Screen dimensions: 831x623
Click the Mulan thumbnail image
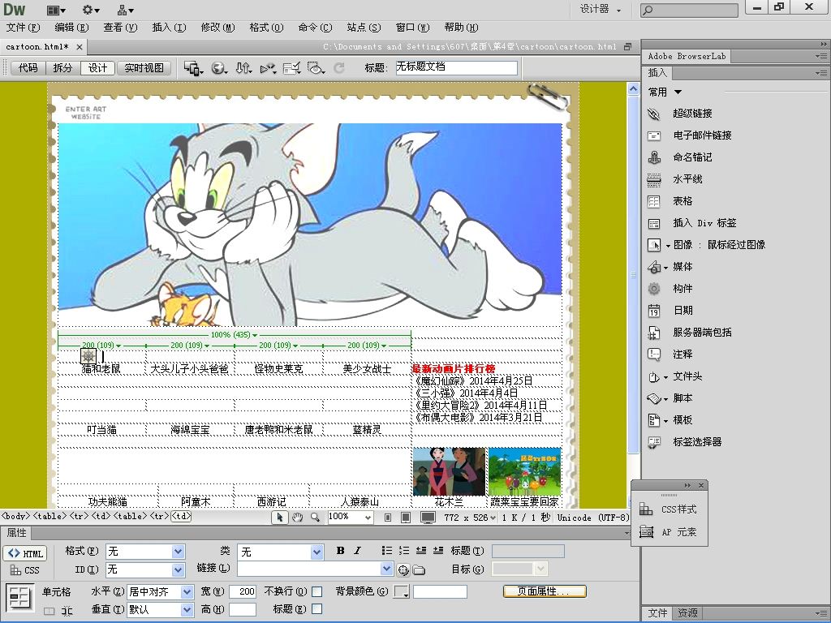tap(450, 471)
